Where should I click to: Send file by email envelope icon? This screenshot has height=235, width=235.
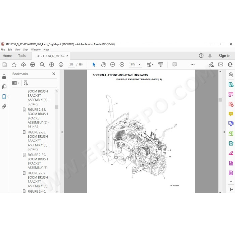click(x=221, y=64)
